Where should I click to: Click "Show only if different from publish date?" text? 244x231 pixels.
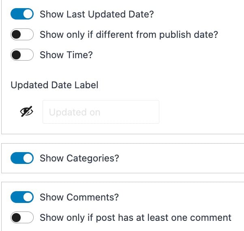pyautogui.click(x=128, y=35)
